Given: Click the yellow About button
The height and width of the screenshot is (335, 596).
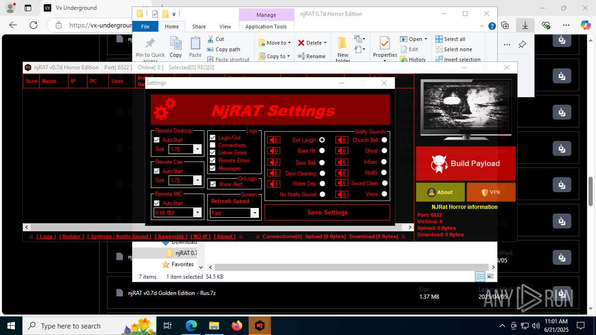Looking at the screenshot, I should (440, 192).
